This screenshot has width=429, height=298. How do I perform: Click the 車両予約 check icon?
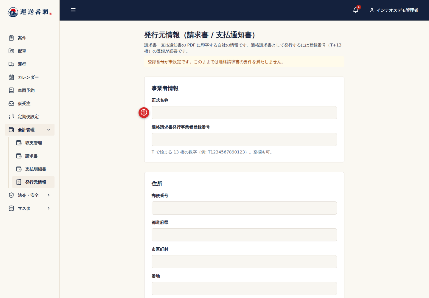point(11,90)
